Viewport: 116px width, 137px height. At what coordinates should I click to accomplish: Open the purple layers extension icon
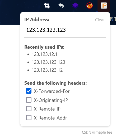(x=75, y=6)
